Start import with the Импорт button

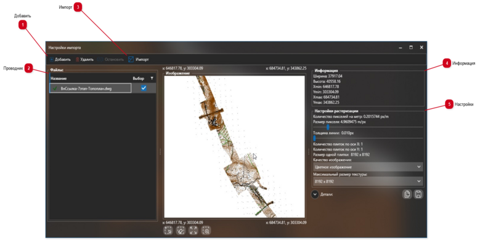(139, 60)
